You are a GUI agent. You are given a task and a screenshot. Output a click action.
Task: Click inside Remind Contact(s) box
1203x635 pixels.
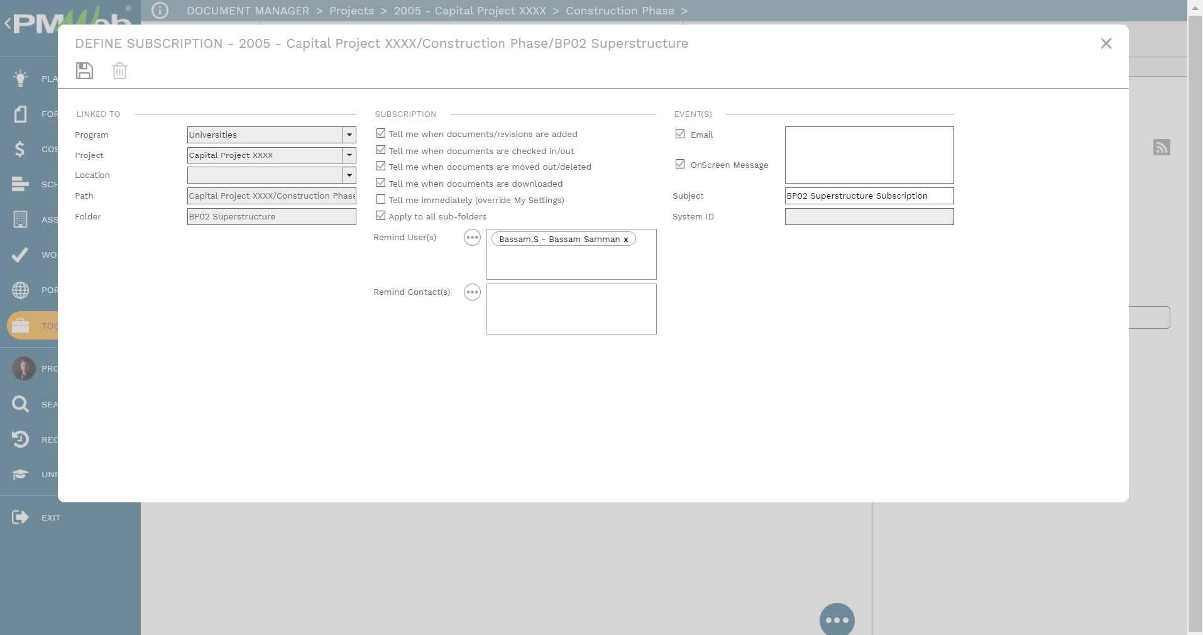pos(571,309)
